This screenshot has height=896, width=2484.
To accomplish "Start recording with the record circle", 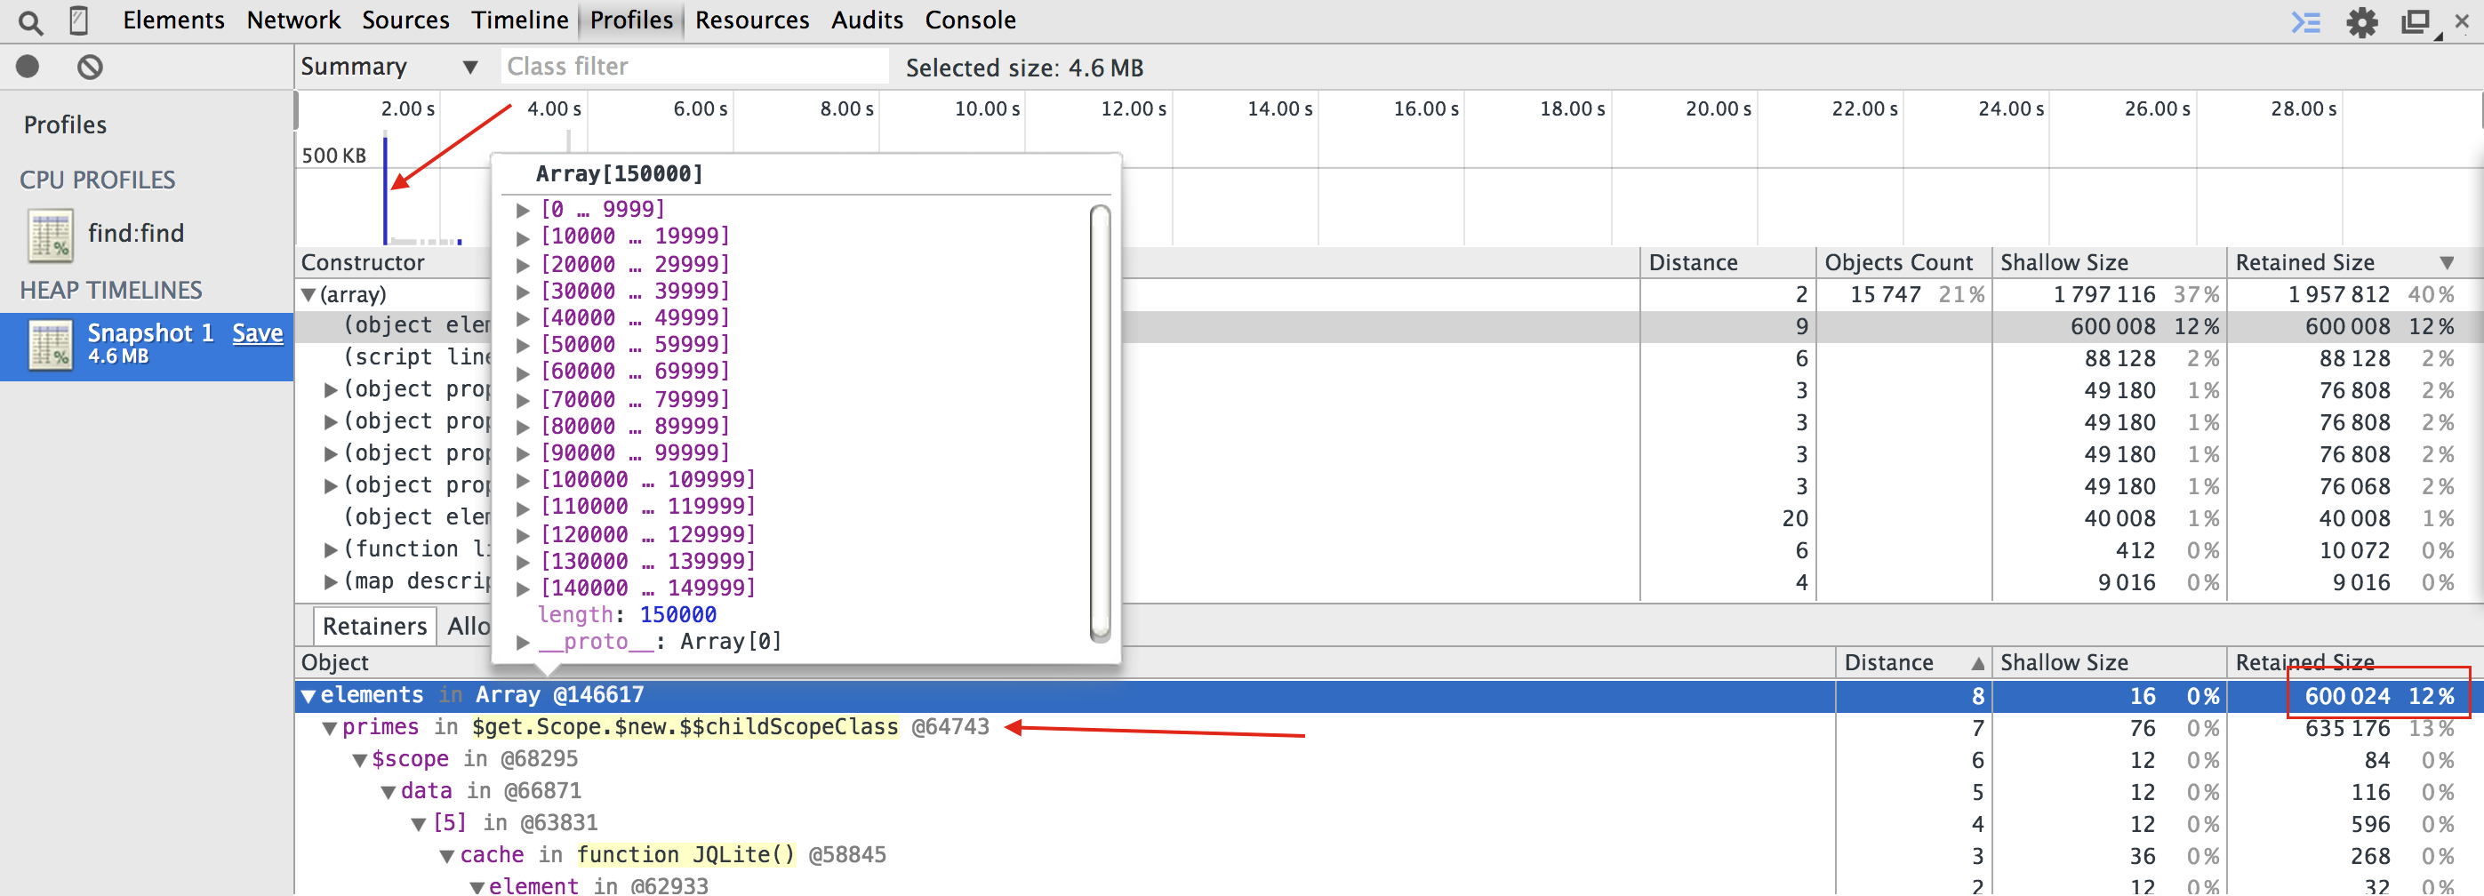I will (28, 67).
